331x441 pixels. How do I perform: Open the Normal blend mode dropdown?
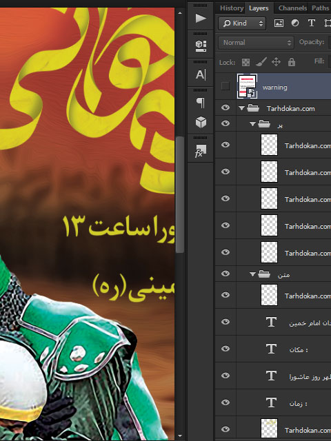256,43
